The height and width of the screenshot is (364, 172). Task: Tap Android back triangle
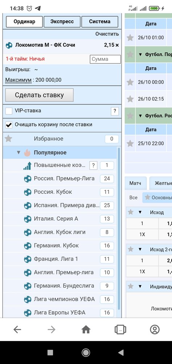click(x=121, y=353)
